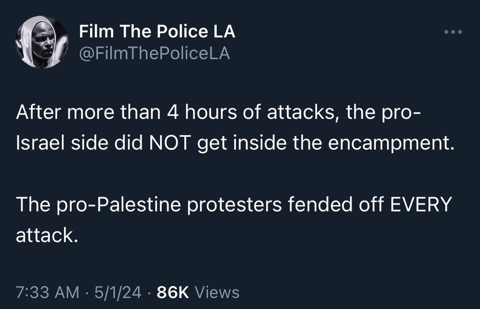Image resolution: width=480 pixels, height=309 pixels.
Task: Select the first paragraph about 4 hours of attacks
Action: 235,127
